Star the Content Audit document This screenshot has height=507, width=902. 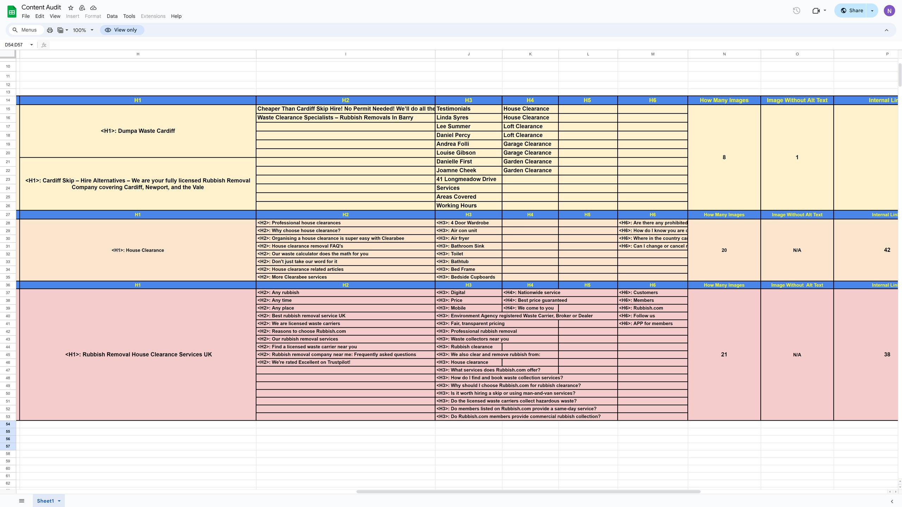coord(71,8)
